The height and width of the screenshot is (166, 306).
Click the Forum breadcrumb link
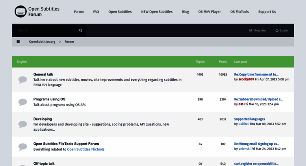69,42
